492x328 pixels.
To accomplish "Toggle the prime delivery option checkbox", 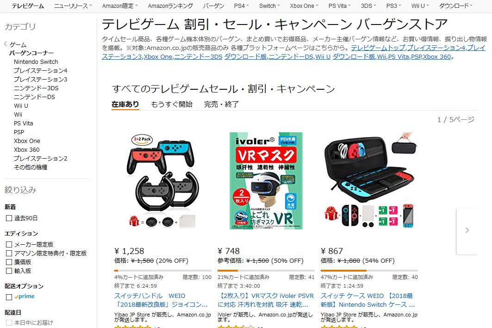I will (9, 297).
